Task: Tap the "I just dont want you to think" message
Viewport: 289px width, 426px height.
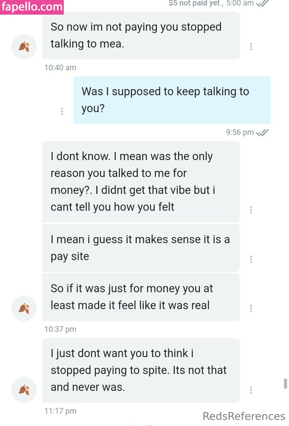Action: (x=141, y=370)
